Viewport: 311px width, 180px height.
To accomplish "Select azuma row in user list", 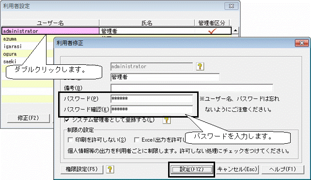I will 28,39.
